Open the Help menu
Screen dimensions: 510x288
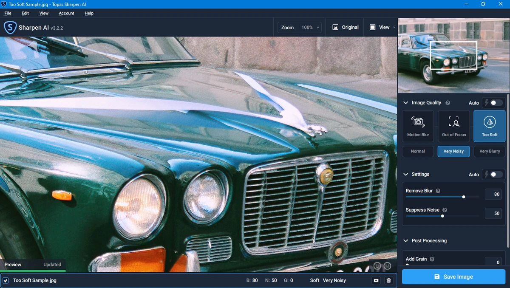(89, 13)
